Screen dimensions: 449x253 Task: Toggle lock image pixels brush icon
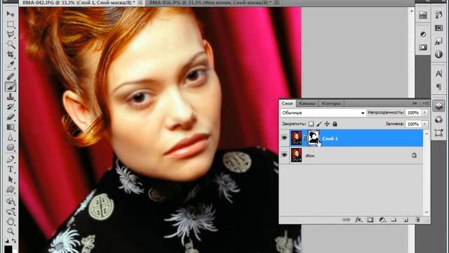pos(319,124)
